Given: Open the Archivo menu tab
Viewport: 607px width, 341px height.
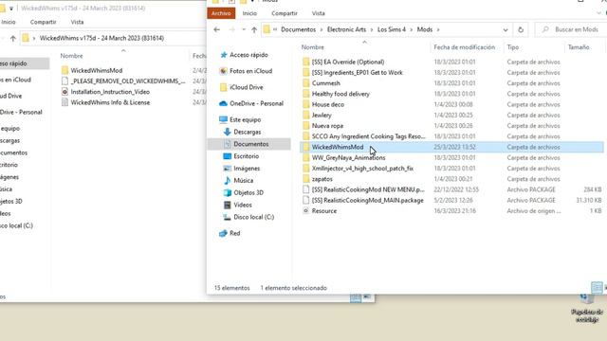Looking at the screenshot, I should (221, 13).
